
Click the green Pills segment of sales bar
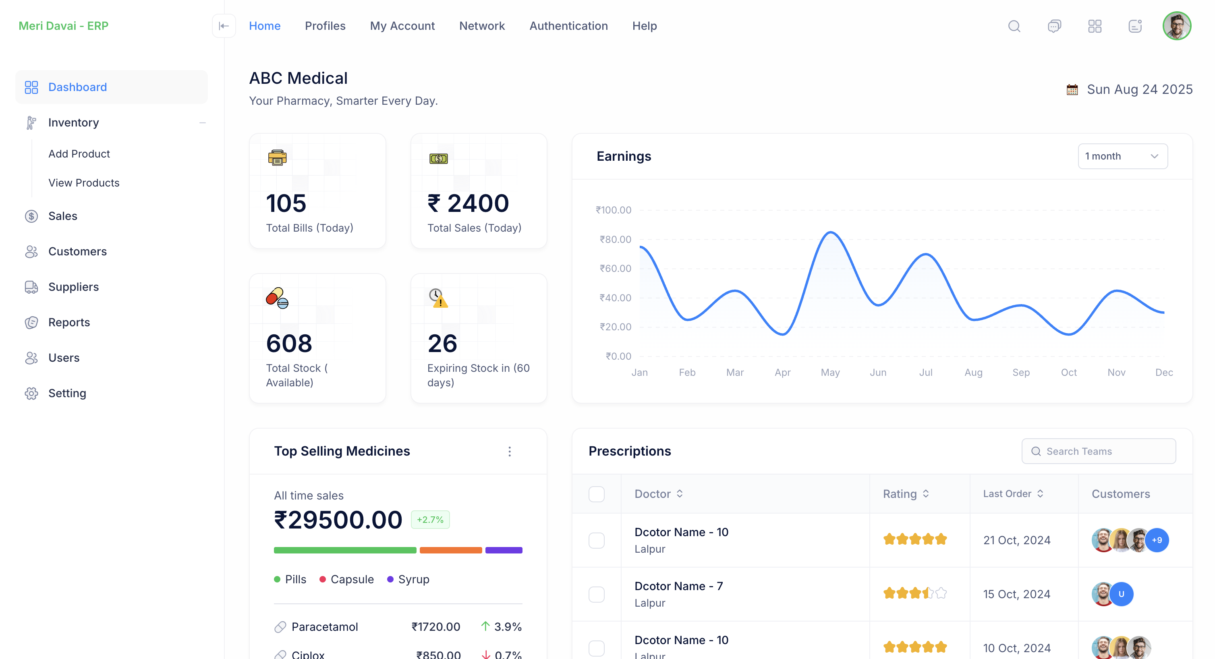(345, 550)
